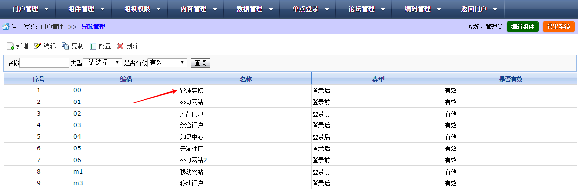Image resolution: width=578 pixels, height=191 pixels.
Task: Click the orange 退出系统 button
Action: (x=559, y=27)
